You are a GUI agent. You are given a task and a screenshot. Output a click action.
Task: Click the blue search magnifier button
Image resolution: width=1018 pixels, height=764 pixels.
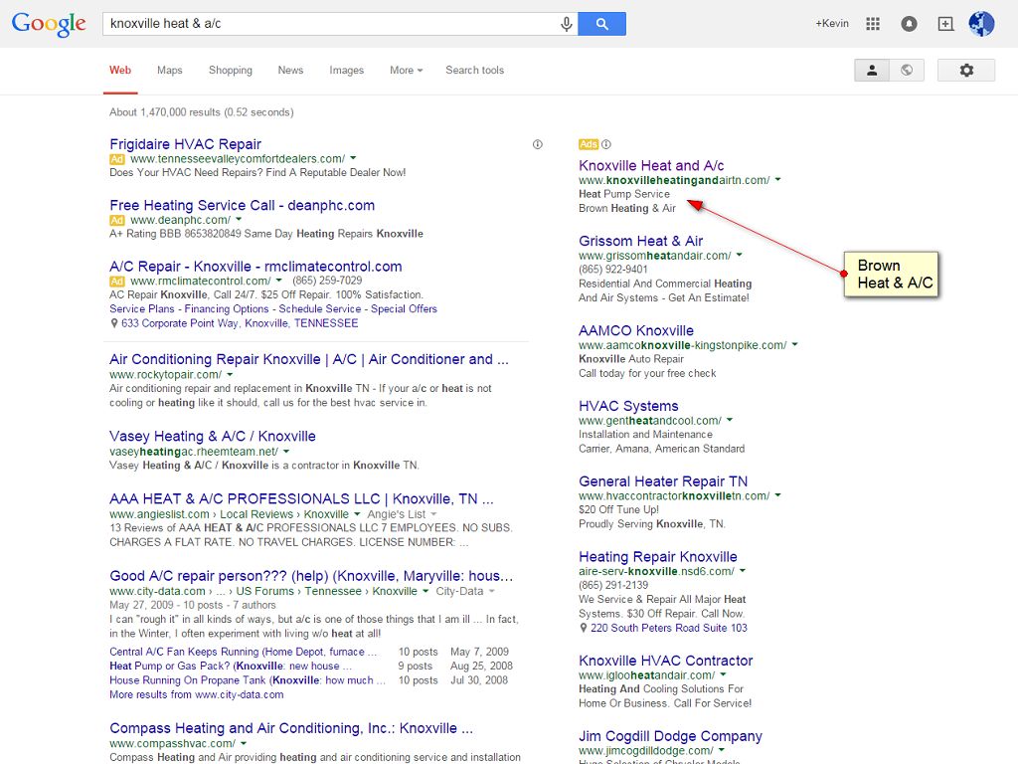(601, 24)
